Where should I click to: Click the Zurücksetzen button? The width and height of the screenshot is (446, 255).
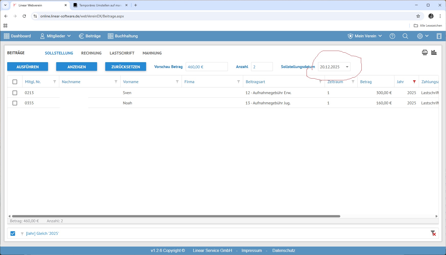coord(125,67)
